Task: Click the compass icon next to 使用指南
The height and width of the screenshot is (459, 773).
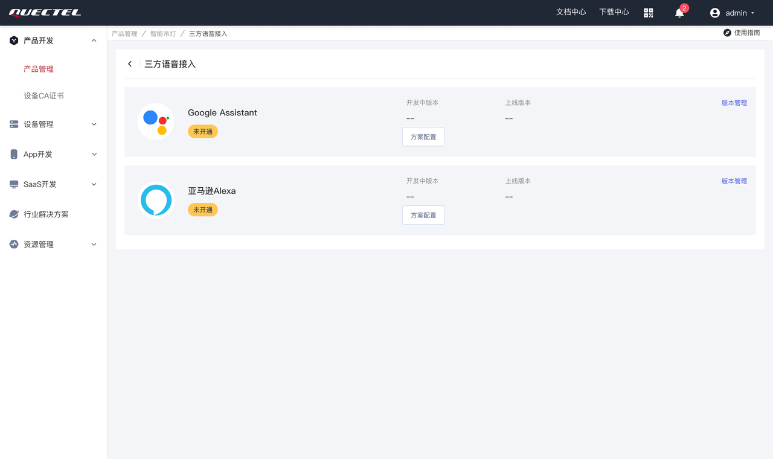Action: tap(727, 33)
